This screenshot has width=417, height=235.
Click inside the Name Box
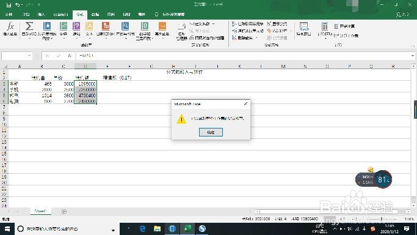pos(15,56)
